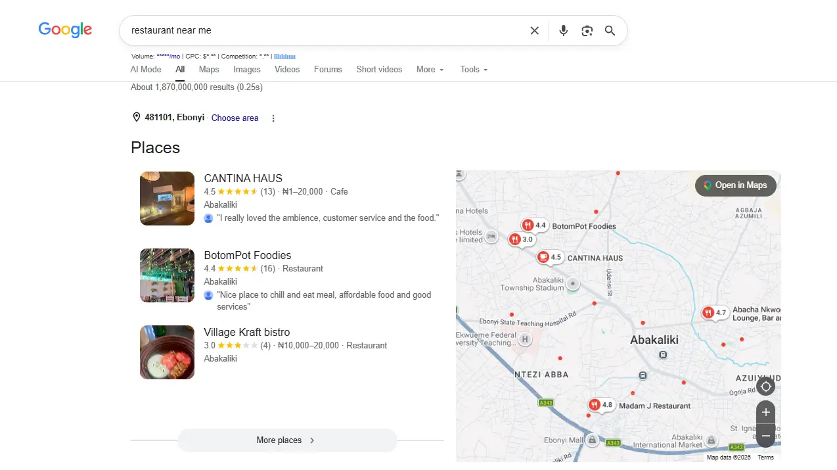Click the BotomPot Foodies thumbnail photo
Screen dimensions: 837x470
pyautogui.click(x=167, y=275)
